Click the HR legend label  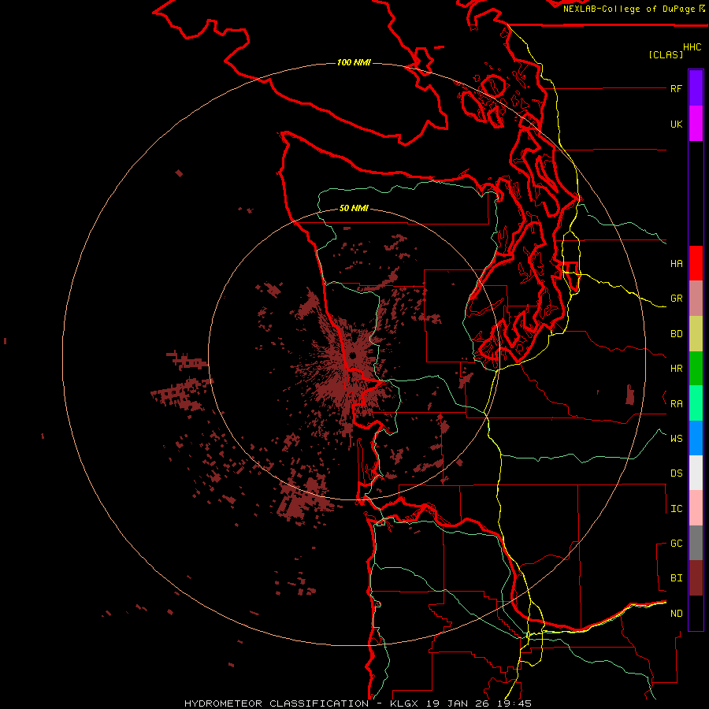point(676,369)
